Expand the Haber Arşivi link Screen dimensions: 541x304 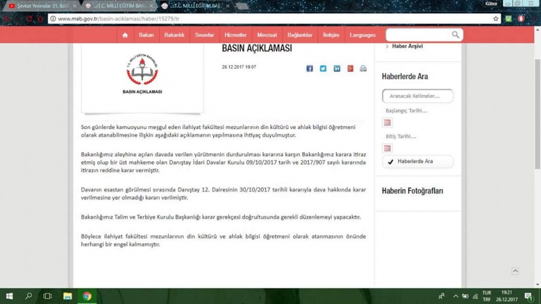coord(407,46)
